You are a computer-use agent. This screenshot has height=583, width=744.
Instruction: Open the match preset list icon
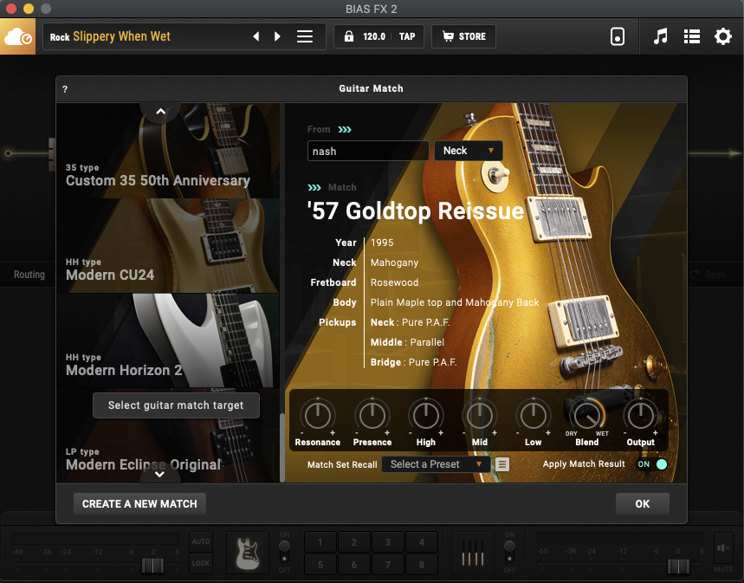point(502,464)
